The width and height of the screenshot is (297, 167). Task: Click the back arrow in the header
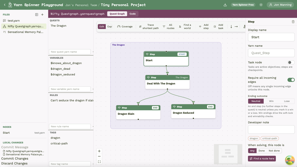[x=5, y=5]
